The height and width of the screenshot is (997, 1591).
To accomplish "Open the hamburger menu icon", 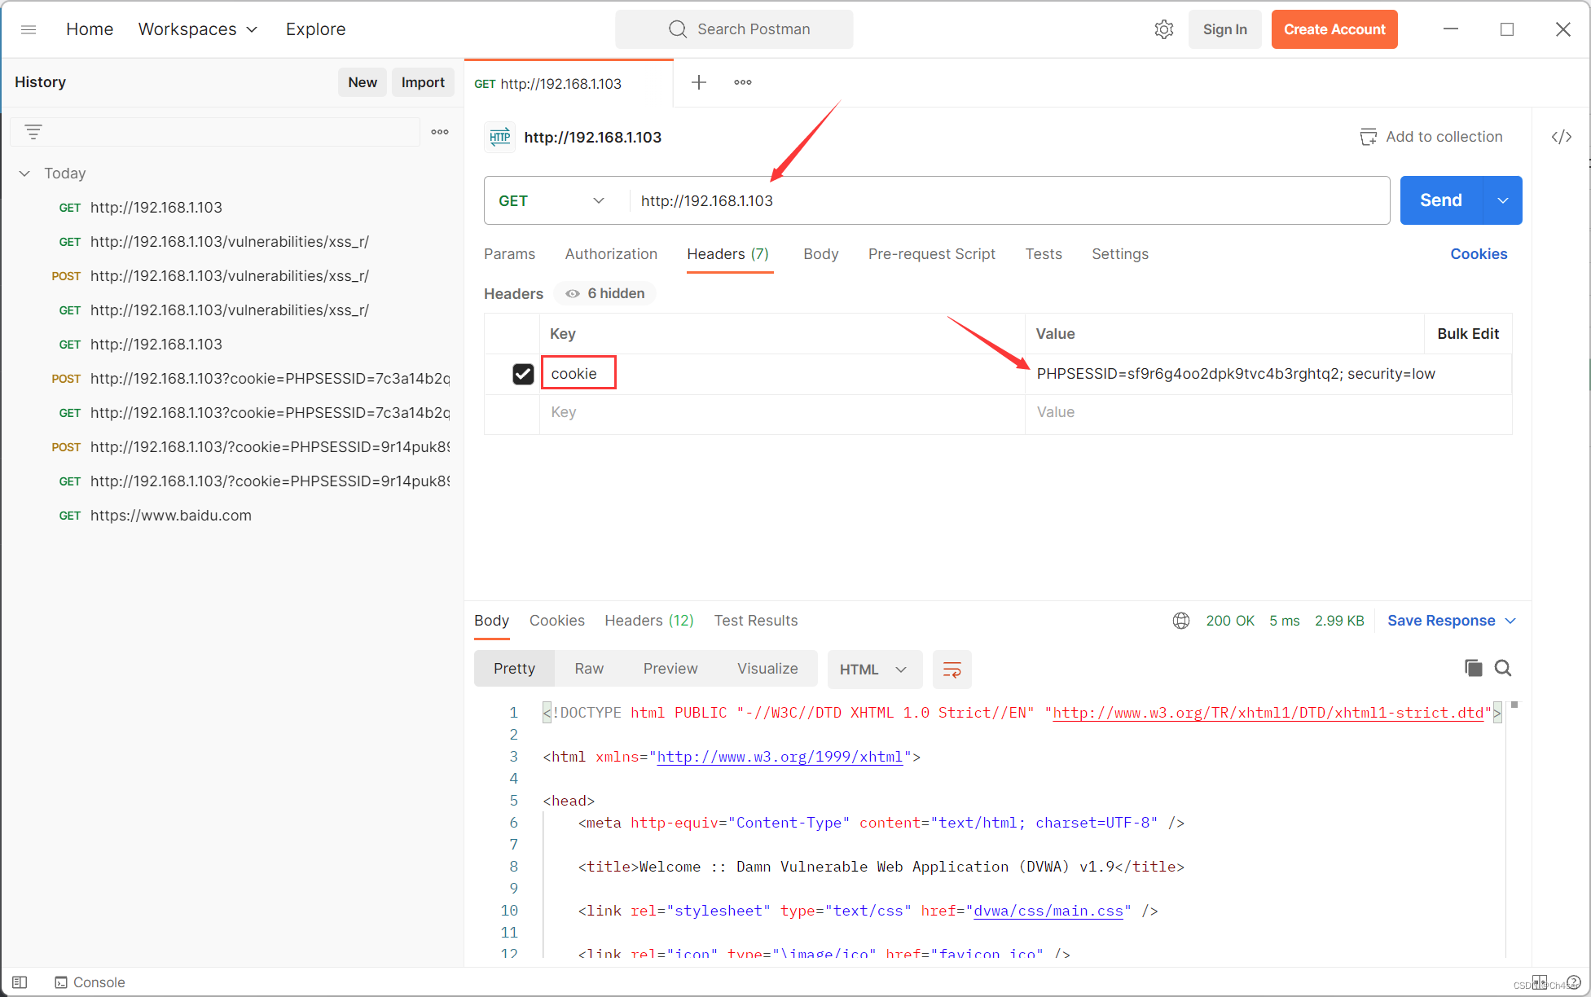I will (29, 29).
